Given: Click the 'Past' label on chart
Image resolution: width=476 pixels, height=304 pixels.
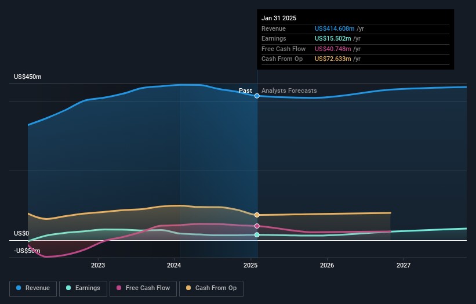Looking at the screenshot, I should coord(245,91).
